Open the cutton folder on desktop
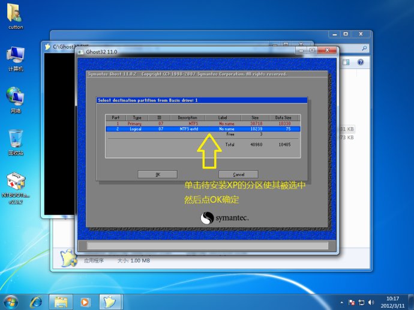 click(16, 16)
